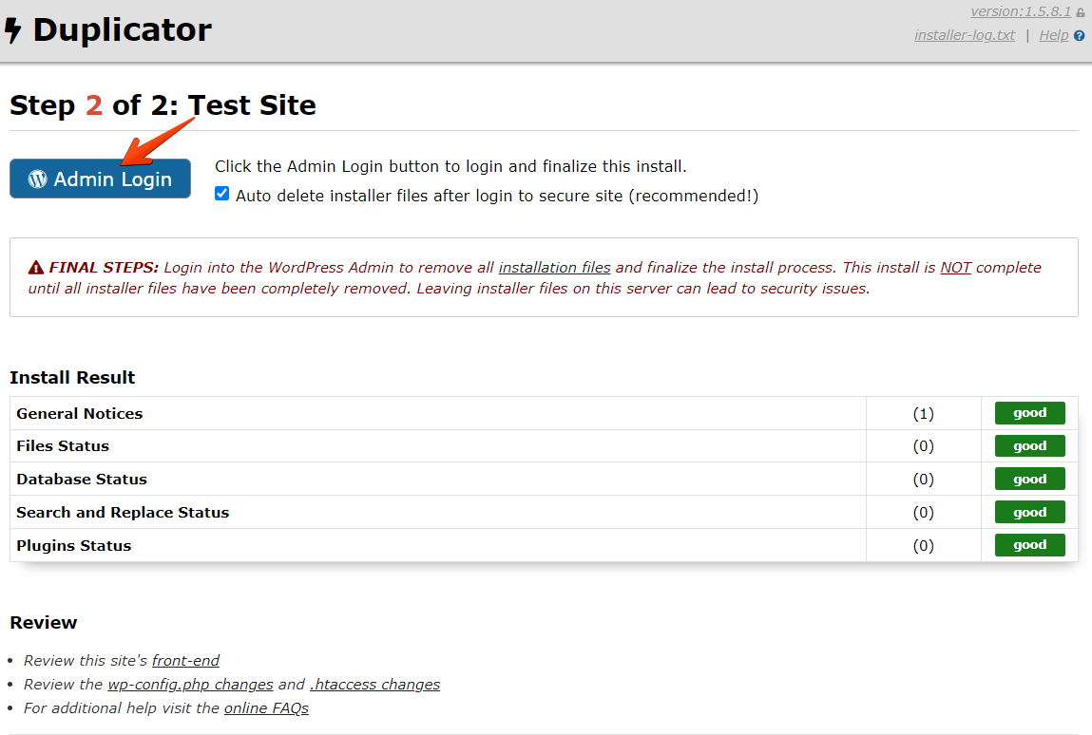Screen dimensions: 1092x735
Task: Expand the Plugins Status row
Action: pos(74,545)
